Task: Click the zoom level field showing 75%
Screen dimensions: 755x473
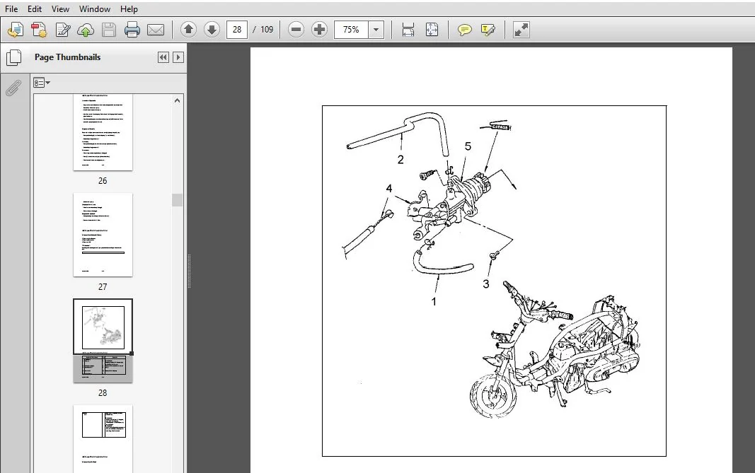Action: pos(351,30)
